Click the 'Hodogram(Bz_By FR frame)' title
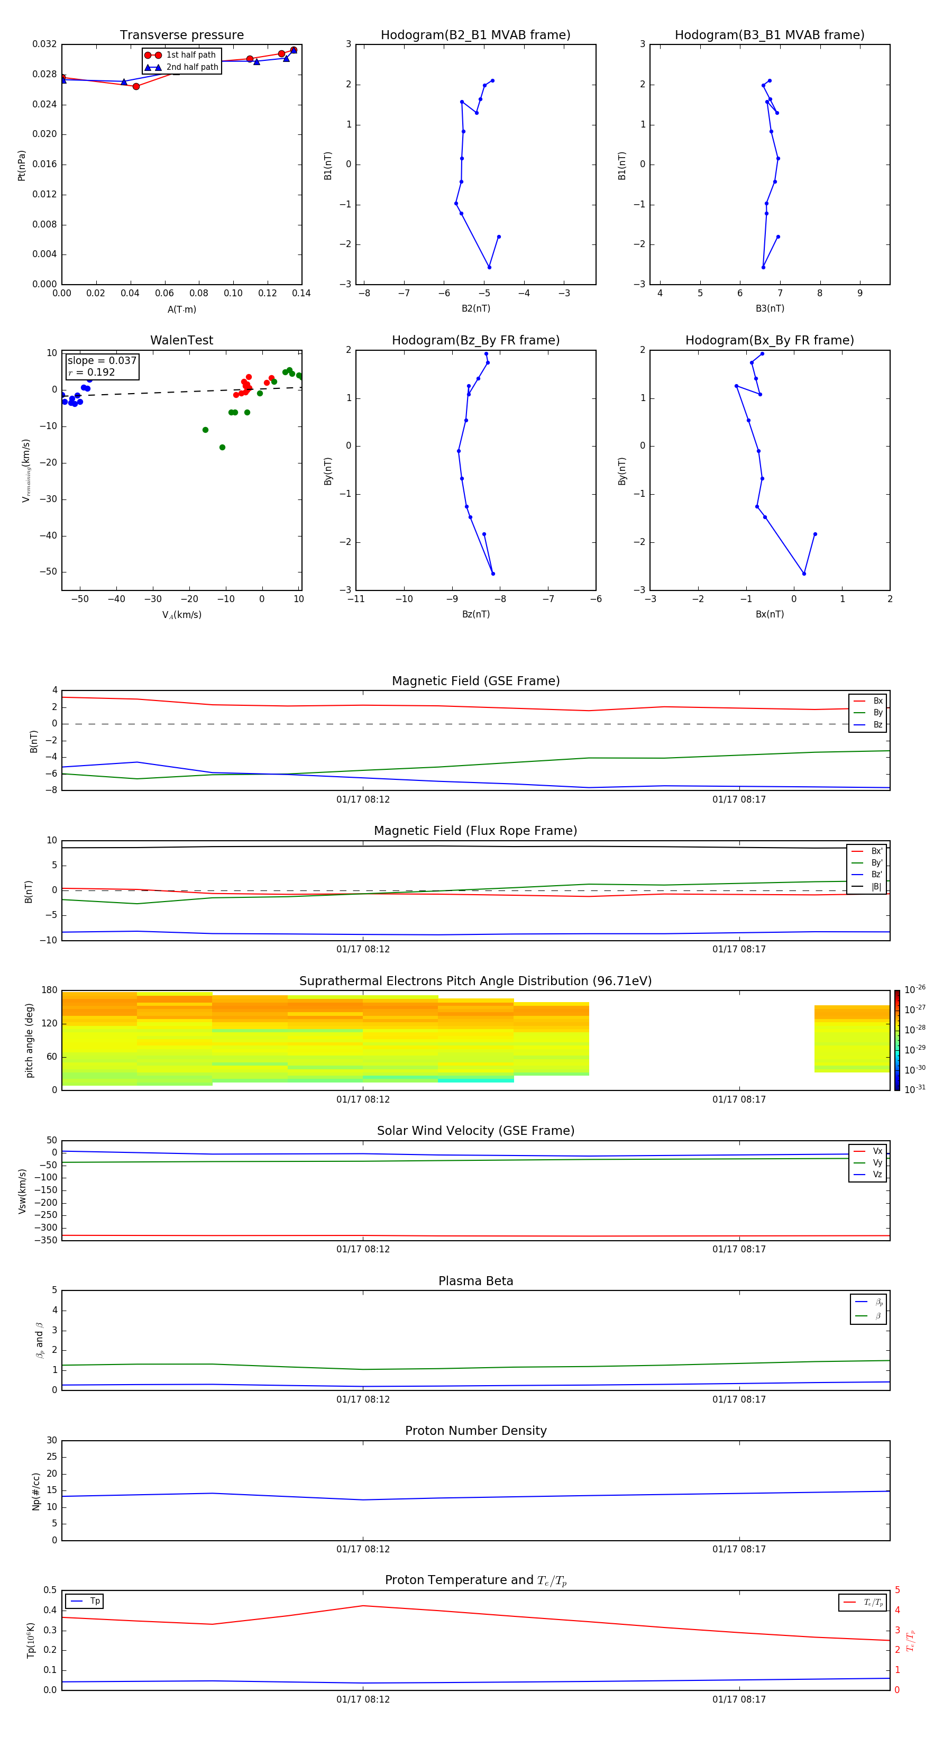The width and height of the screenshot is (952, 1746). (475, 340)
